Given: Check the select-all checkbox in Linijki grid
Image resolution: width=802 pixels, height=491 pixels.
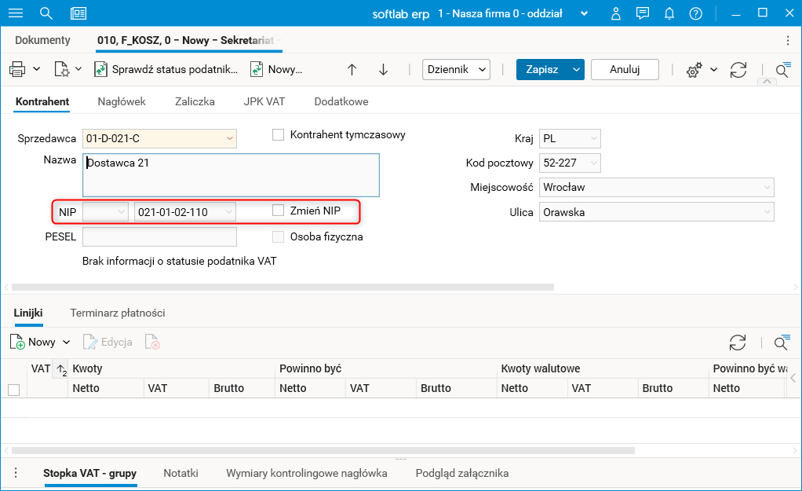Looking at the screenshot, I should [x=13, y=389].
